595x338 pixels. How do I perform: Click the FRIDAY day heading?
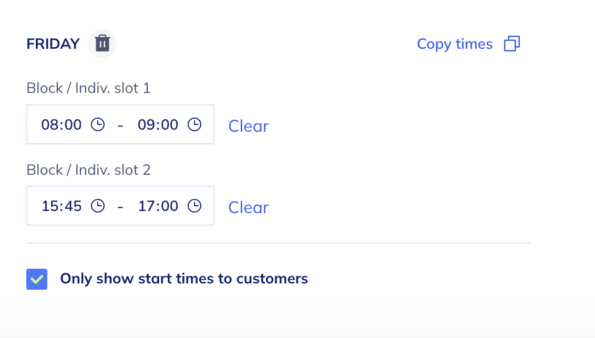(53, 44)
